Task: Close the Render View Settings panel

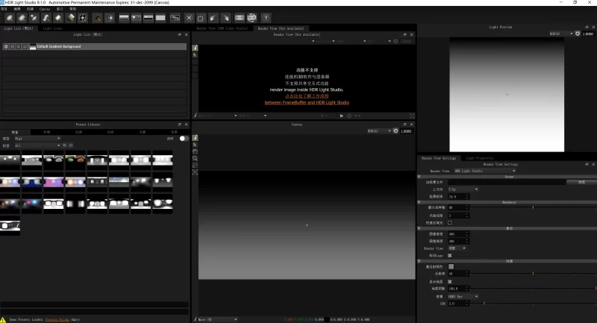Action: point(593,164)
